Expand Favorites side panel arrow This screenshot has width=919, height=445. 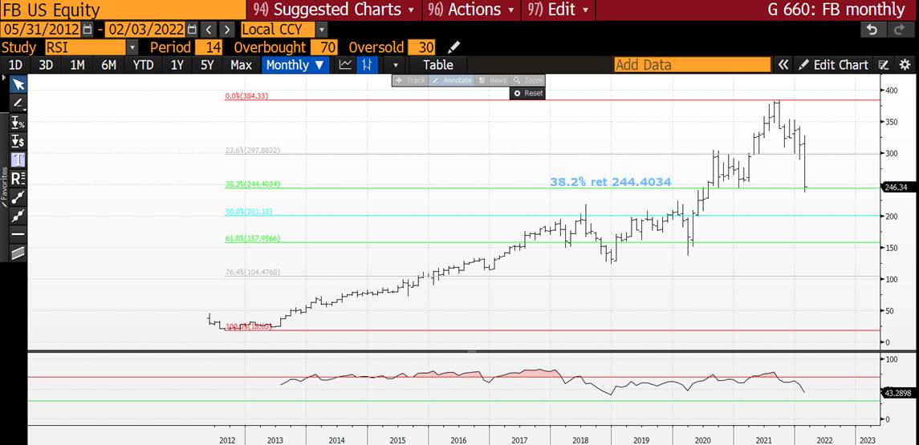tap(5, 77)
